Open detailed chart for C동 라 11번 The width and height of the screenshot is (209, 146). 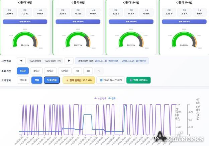(x=78, y=22)
